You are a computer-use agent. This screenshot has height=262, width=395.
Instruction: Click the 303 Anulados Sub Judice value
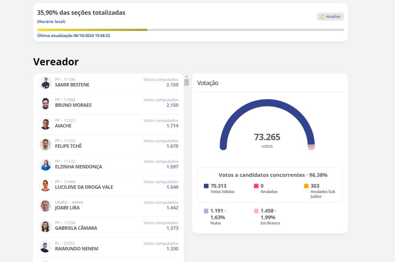click(315, 186)
